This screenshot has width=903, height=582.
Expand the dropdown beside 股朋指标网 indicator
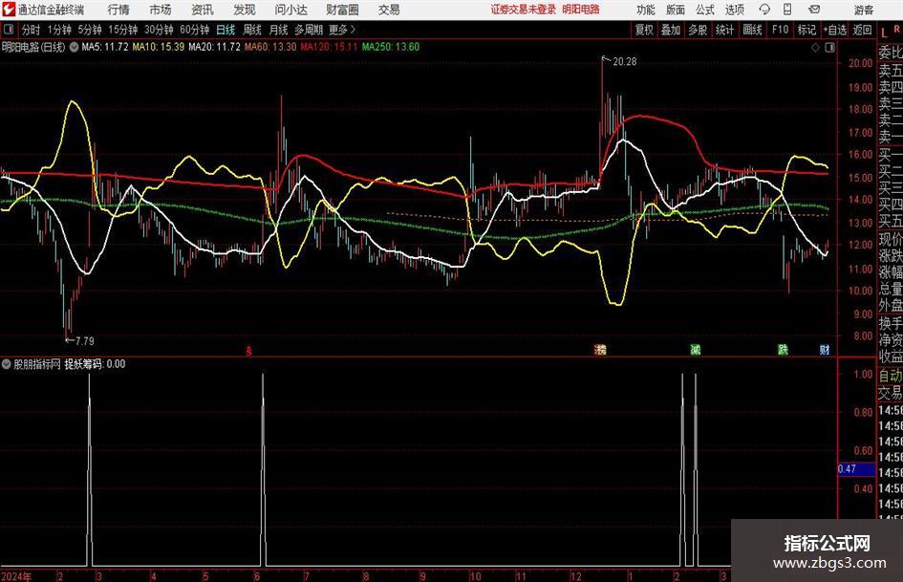[x=7, y=363]
